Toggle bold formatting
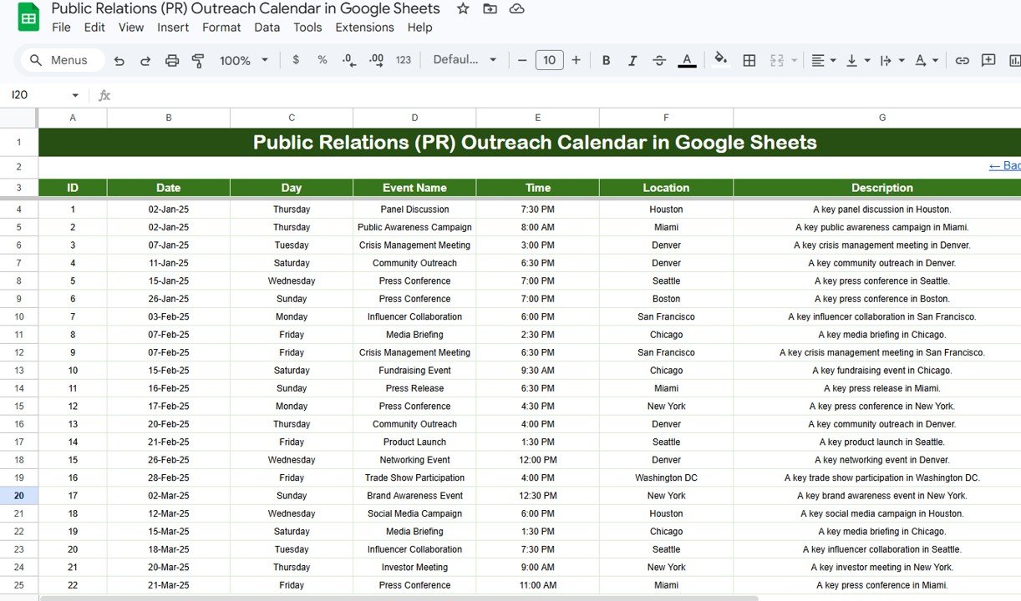Screen dimensions: 1021x601 (x=606, y=60)
